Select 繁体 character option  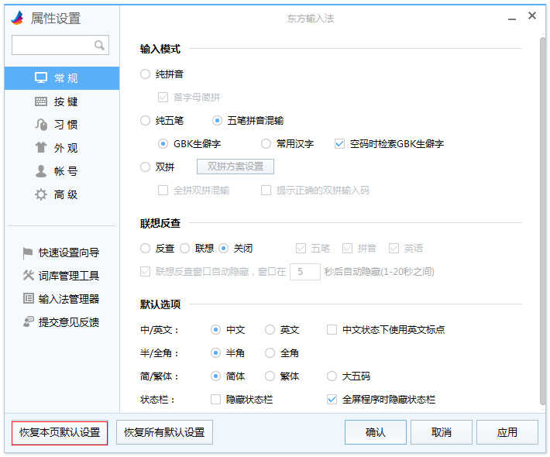click(270, 376)
